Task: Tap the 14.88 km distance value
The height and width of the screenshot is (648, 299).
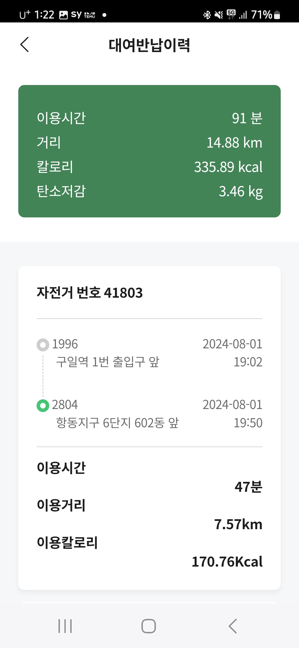Action: pyautogui.click(x=234, y=143)
